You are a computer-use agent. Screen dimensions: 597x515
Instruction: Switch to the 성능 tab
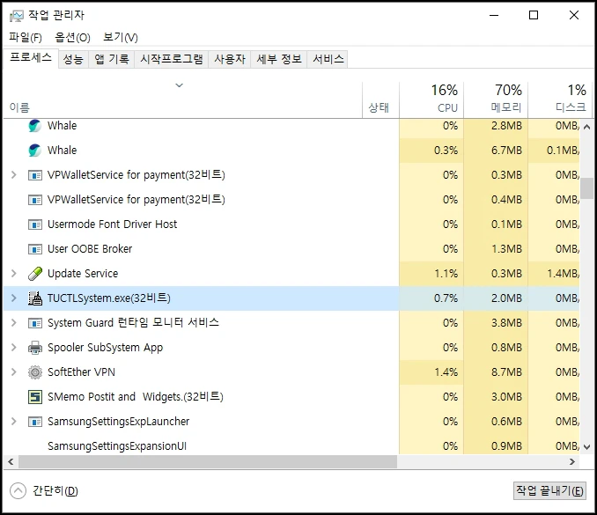tap(73, 59)
